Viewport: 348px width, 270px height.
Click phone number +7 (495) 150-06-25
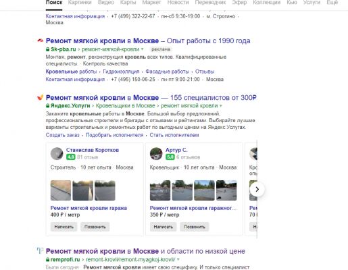coord(133,80)
